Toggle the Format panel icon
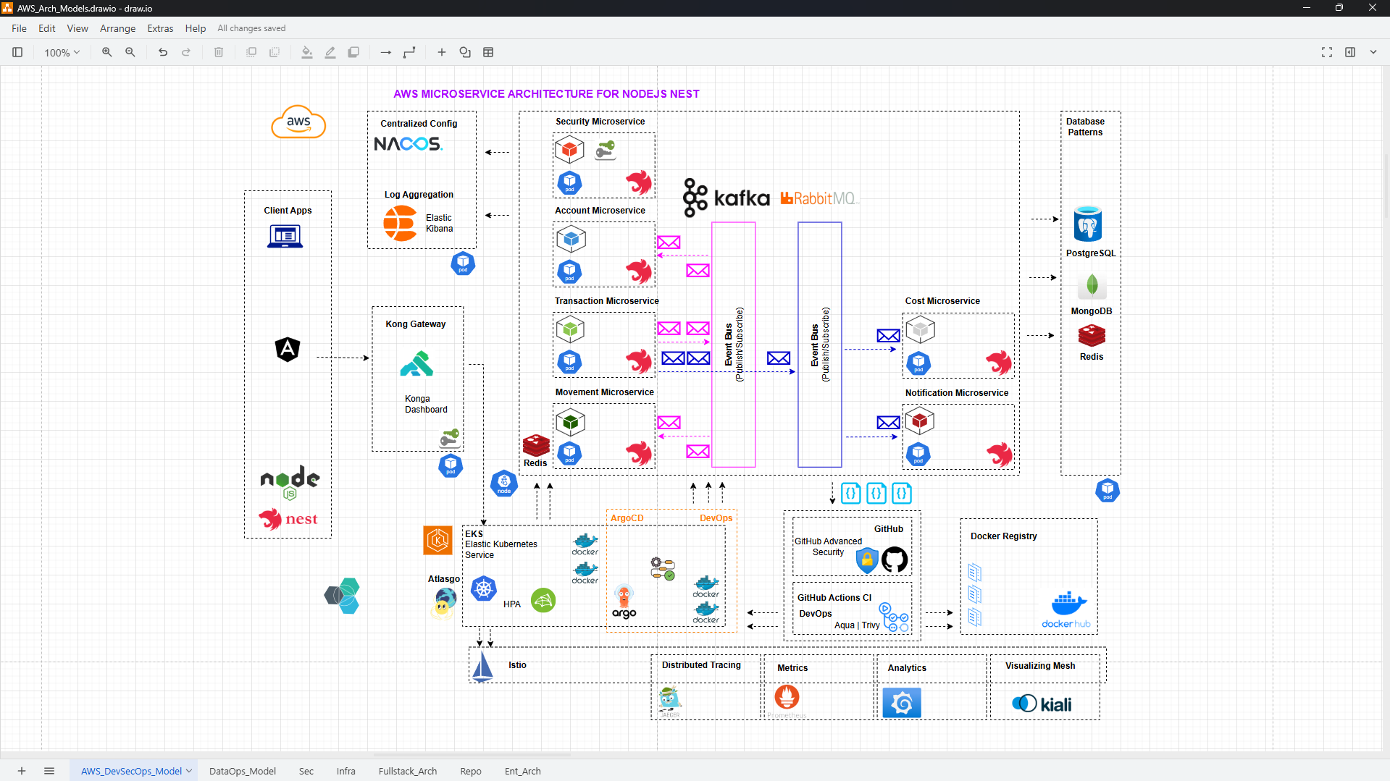 pos(1350,52)
